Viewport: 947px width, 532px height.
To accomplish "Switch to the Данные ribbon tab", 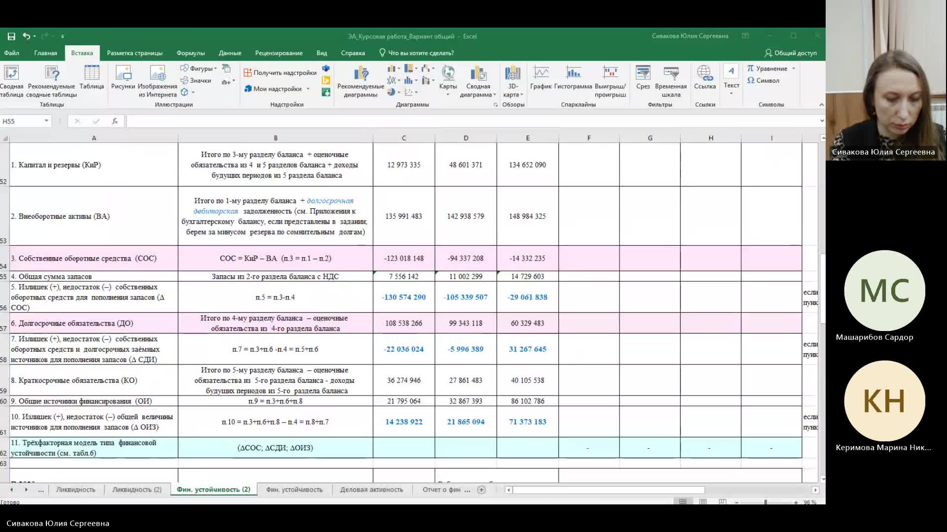I will pos(230,53).
